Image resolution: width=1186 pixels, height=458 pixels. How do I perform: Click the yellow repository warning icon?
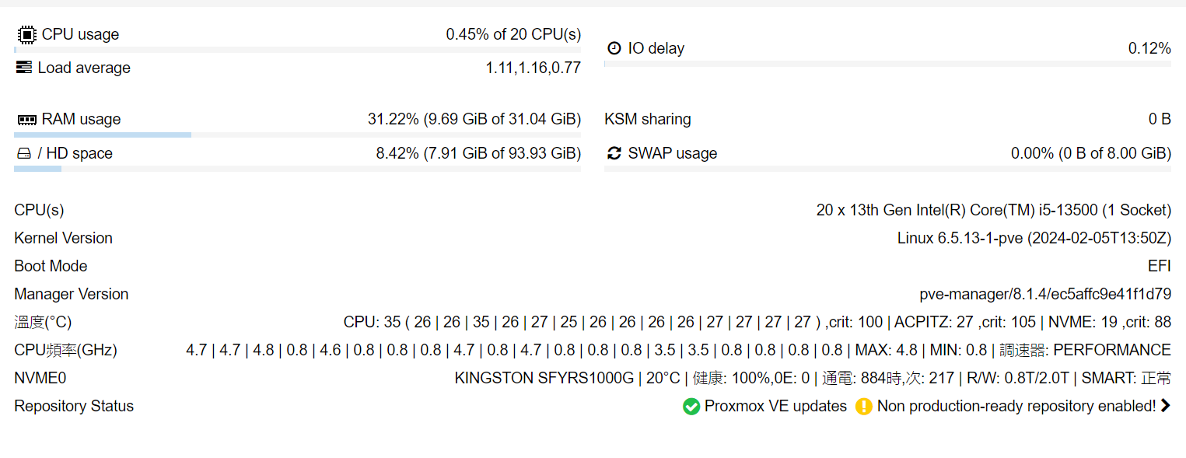864,407
